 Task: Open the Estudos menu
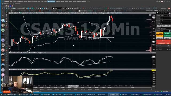15,1
